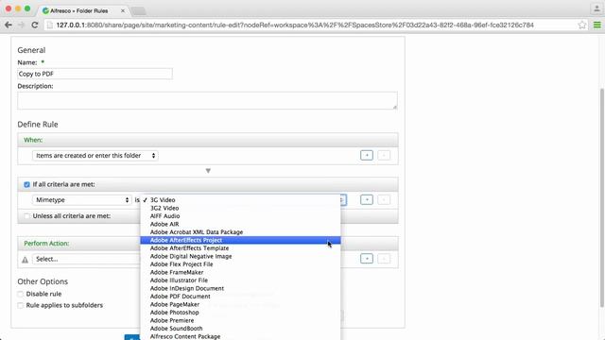This screenshot has height=340, width=605.
Task: Pick Adobe Flex Project File
Action: (x=240, y=264)
